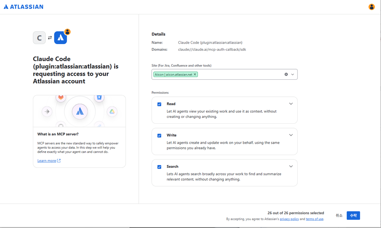381x228 pixels.
Task: Click the central Atlassian logo in illustration
Action: 80,111
